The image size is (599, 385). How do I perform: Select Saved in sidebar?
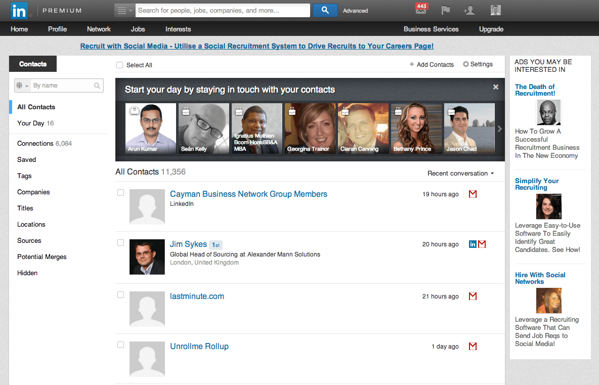coord(26,160)
